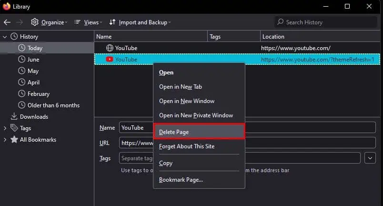Click the Tags input field
The image size is (383, 206).
240,158
